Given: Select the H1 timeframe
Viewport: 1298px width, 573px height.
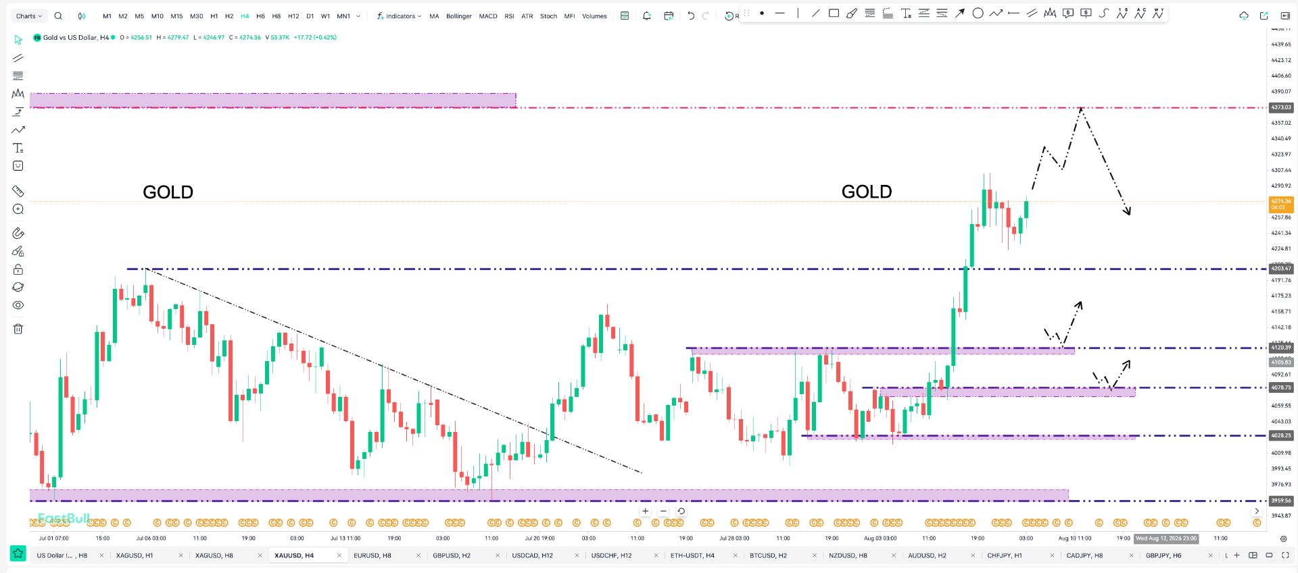Looking at the screenshot, I should pyautogui.click(x=214, y=16).
